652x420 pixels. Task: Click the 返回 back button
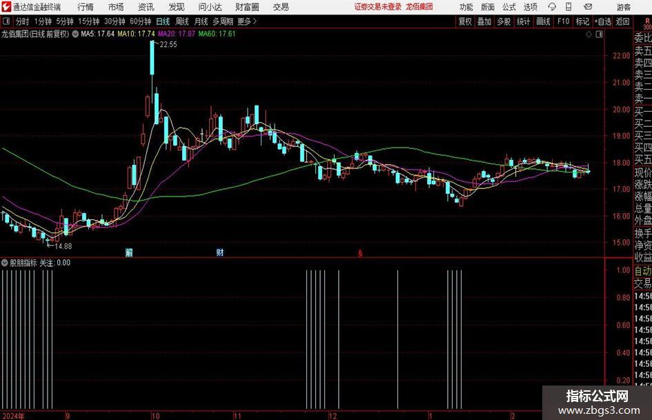point(622,21)
